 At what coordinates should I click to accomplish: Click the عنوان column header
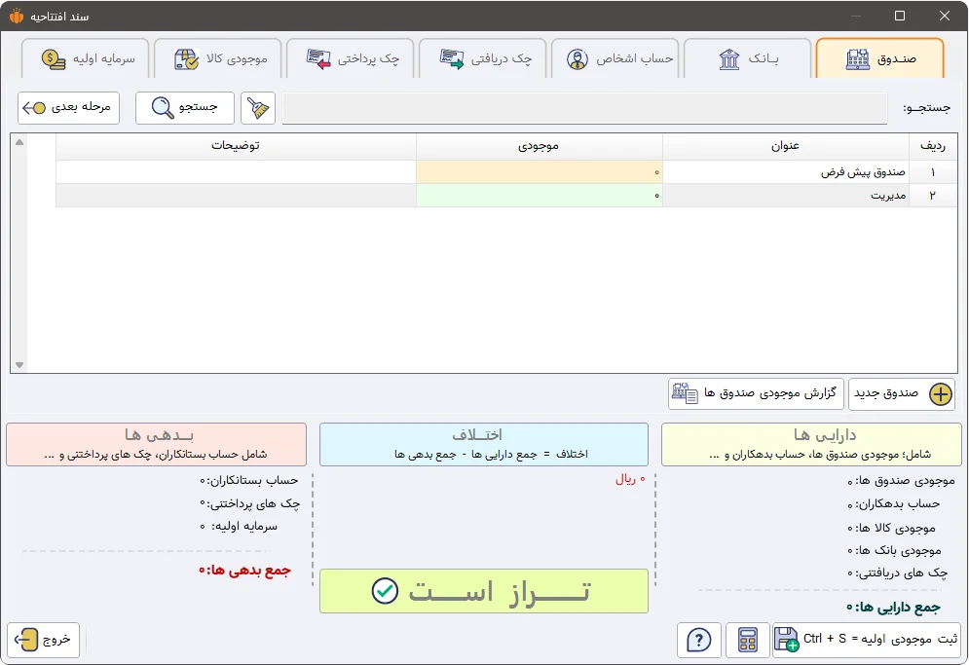click(786, 146)
